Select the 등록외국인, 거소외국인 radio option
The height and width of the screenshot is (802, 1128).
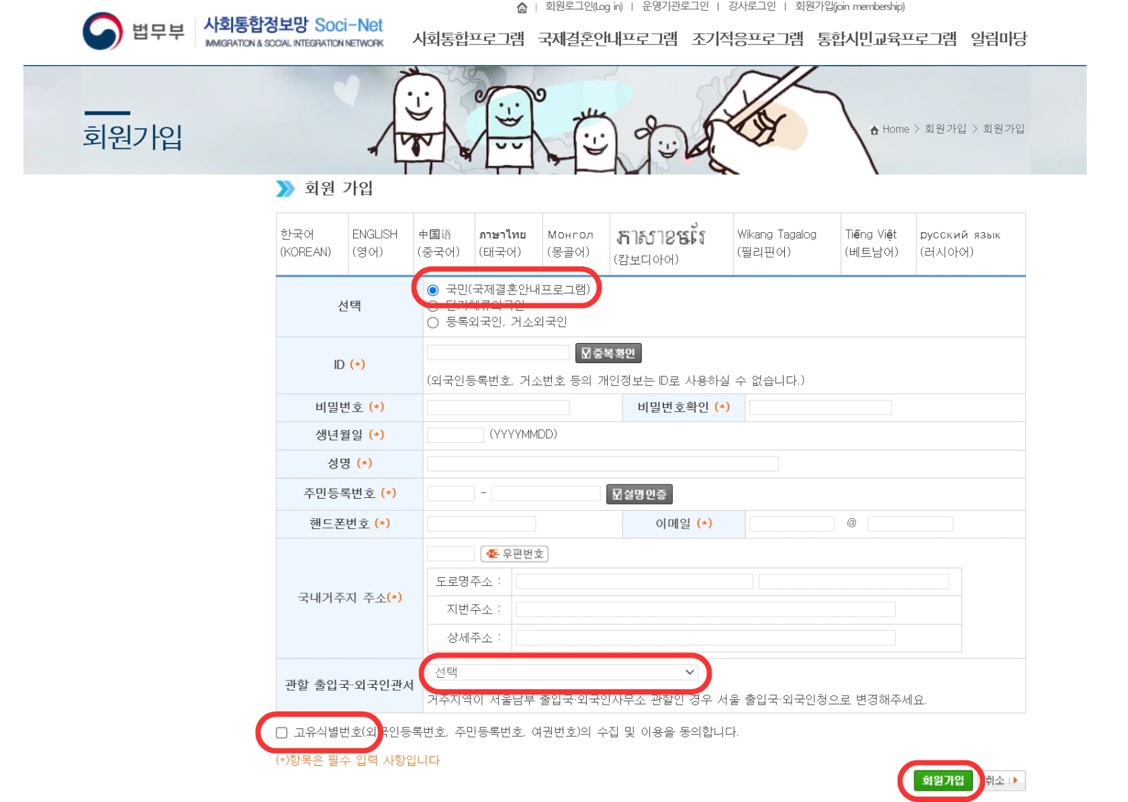coord(433,322)
